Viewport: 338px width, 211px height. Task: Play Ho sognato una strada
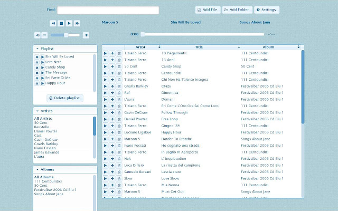[x=105, y=146]
